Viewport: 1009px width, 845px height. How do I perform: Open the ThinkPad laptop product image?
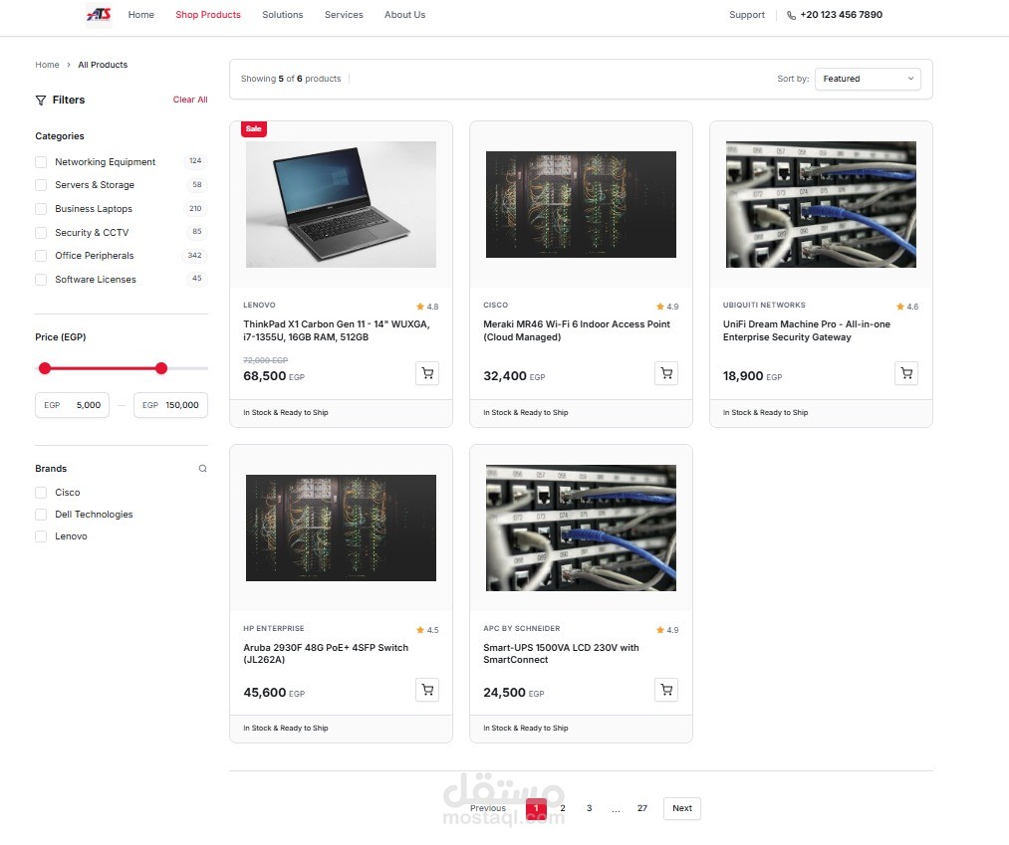point(341,204)
